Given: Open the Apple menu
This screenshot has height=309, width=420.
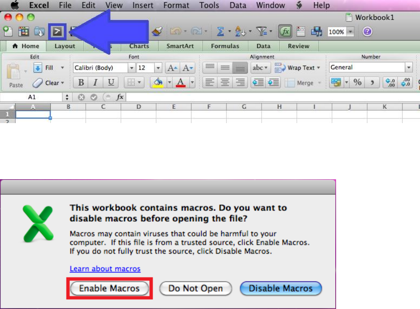Looking at the screenshot, I should pos(15,5).
